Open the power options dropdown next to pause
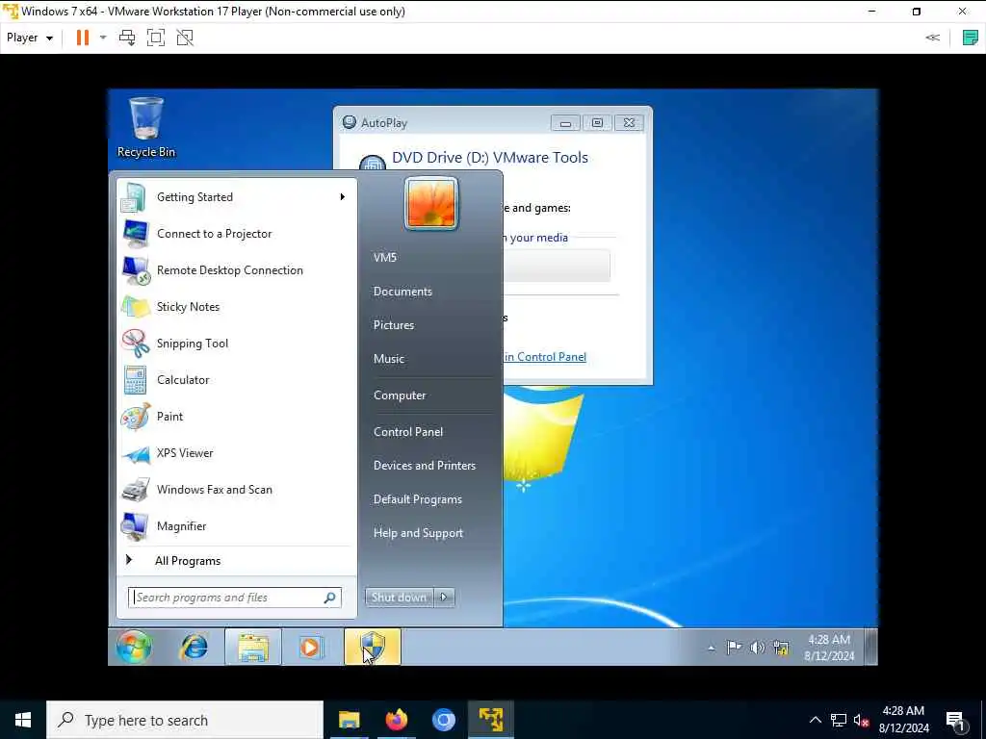Image resolution: width=986 pixels, height=739 pixels. point(103,38)
